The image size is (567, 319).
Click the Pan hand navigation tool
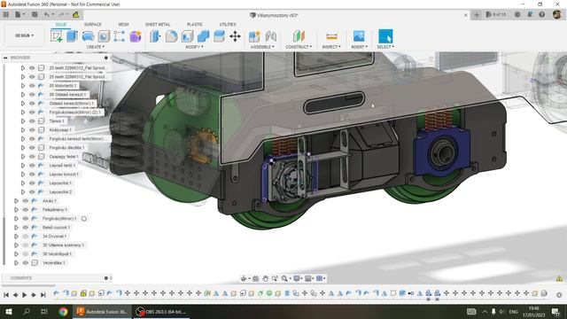point(266,278)
